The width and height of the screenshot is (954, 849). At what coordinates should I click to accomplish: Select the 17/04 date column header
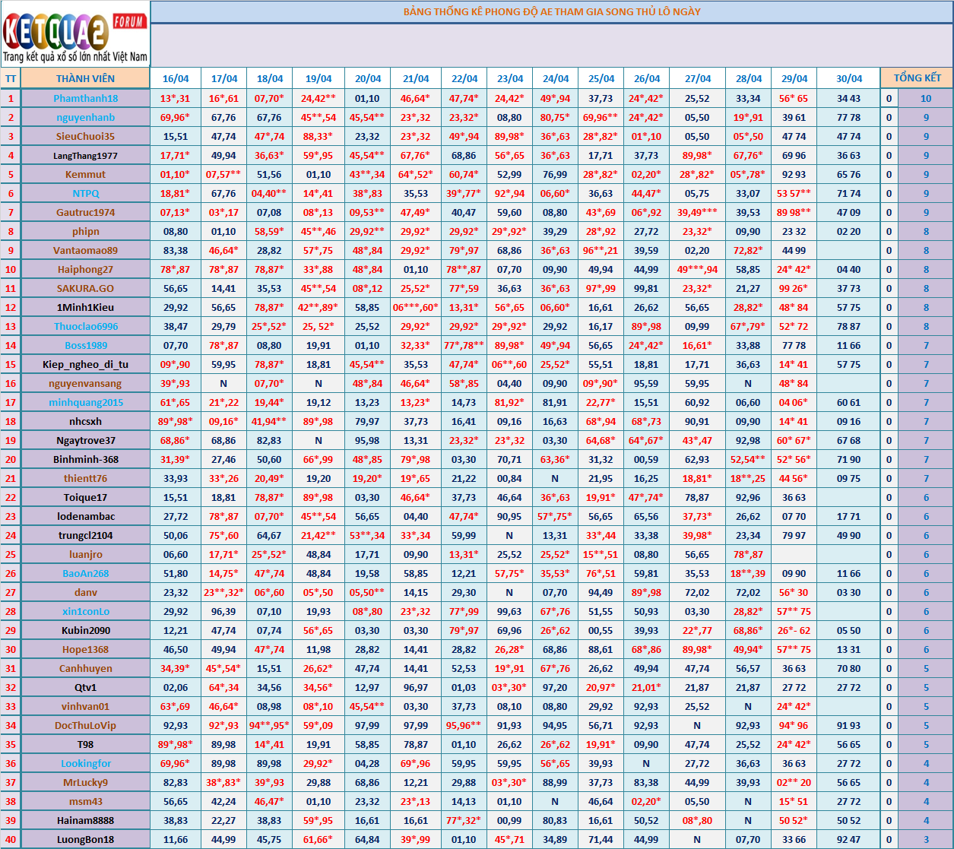[x=224, y=78]
